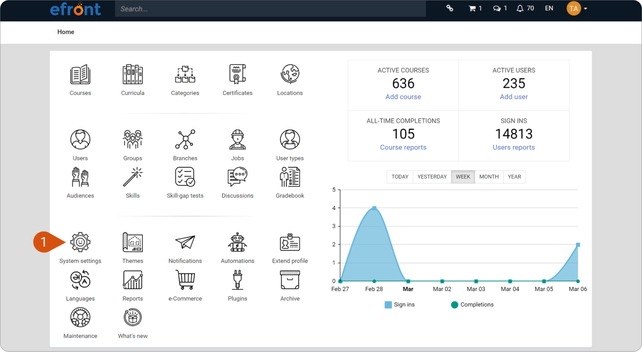Open the System settings gear icon

[x=80, y=242]
